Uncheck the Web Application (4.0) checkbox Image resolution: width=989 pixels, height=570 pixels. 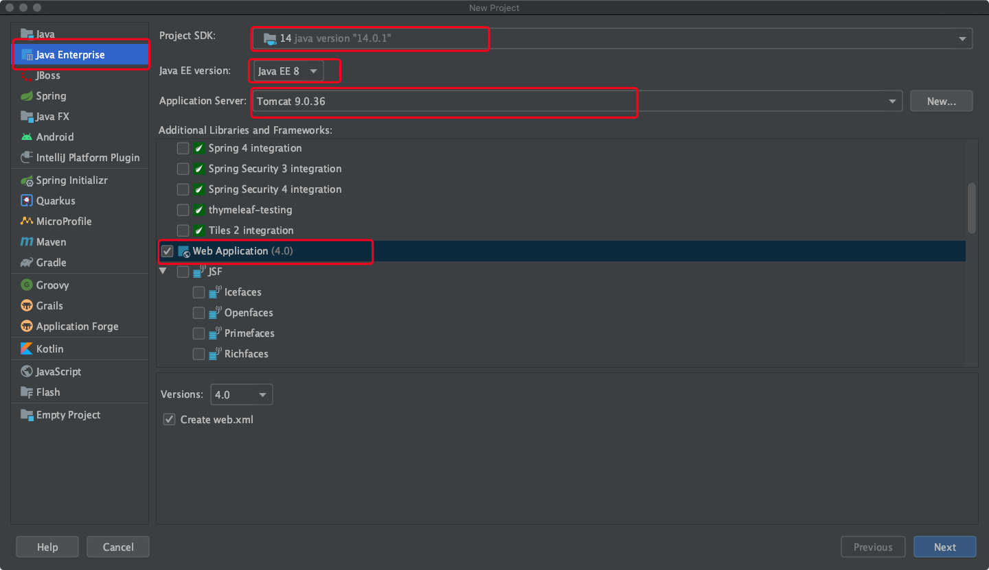tap(167, 251)
